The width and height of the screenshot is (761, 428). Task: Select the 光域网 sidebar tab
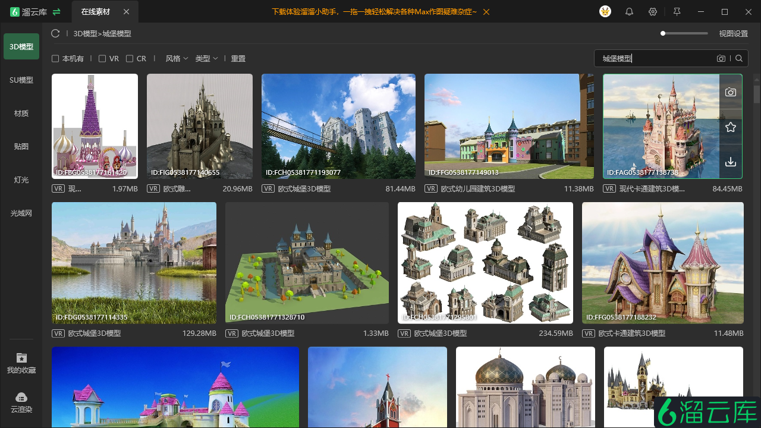click(21, 213)
